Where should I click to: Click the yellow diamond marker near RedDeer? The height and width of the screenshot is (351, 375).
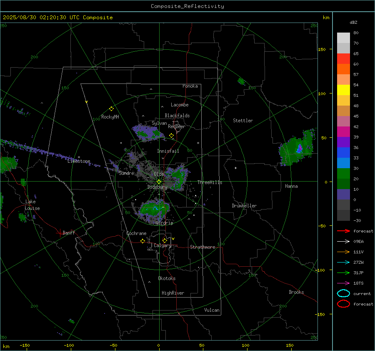[x=171, y=136]
